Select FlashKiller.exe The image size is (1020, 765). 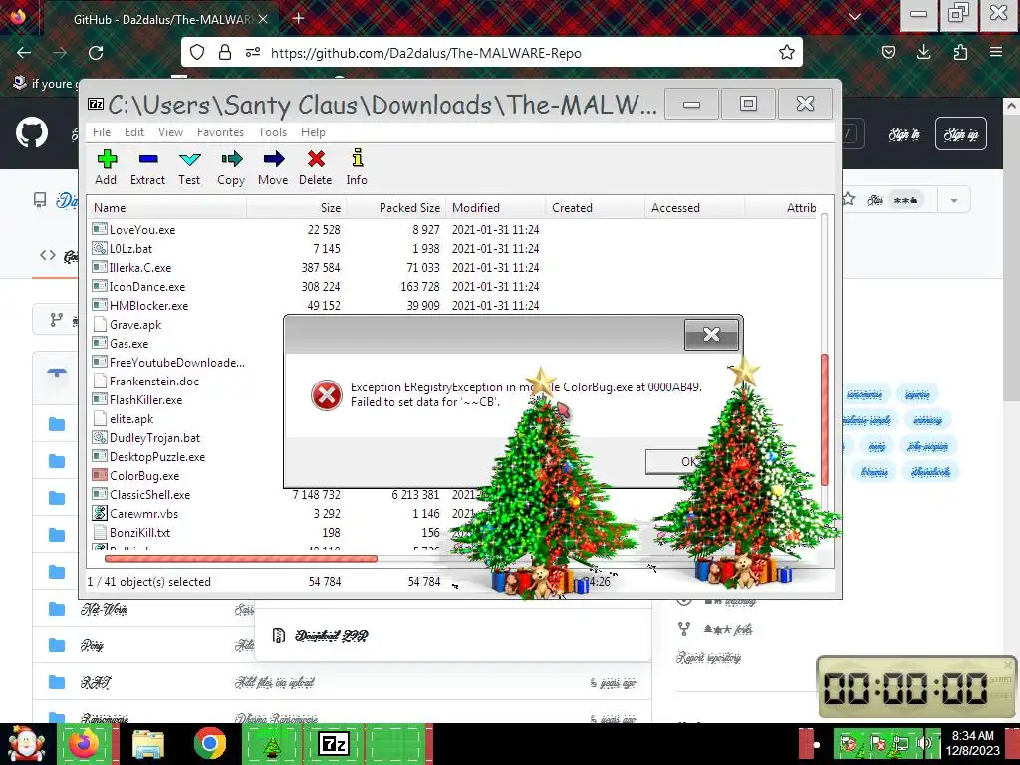click(x=145, y=400)
